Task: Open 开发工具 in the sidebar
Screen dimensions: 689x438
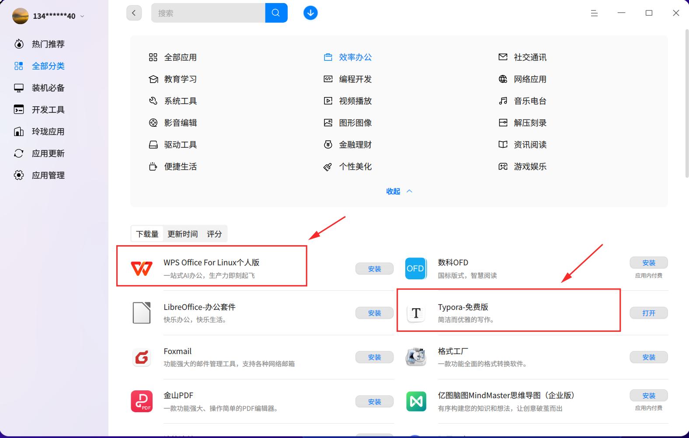Action: pyautogui.click(x=48, y=110)
